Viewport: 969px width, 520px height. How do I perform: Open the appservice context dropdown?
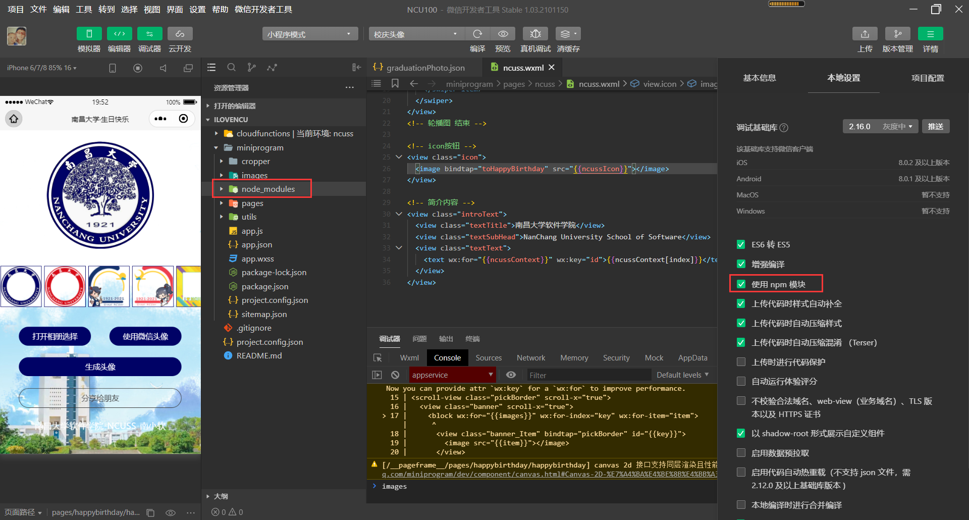[x=452, y=375]
